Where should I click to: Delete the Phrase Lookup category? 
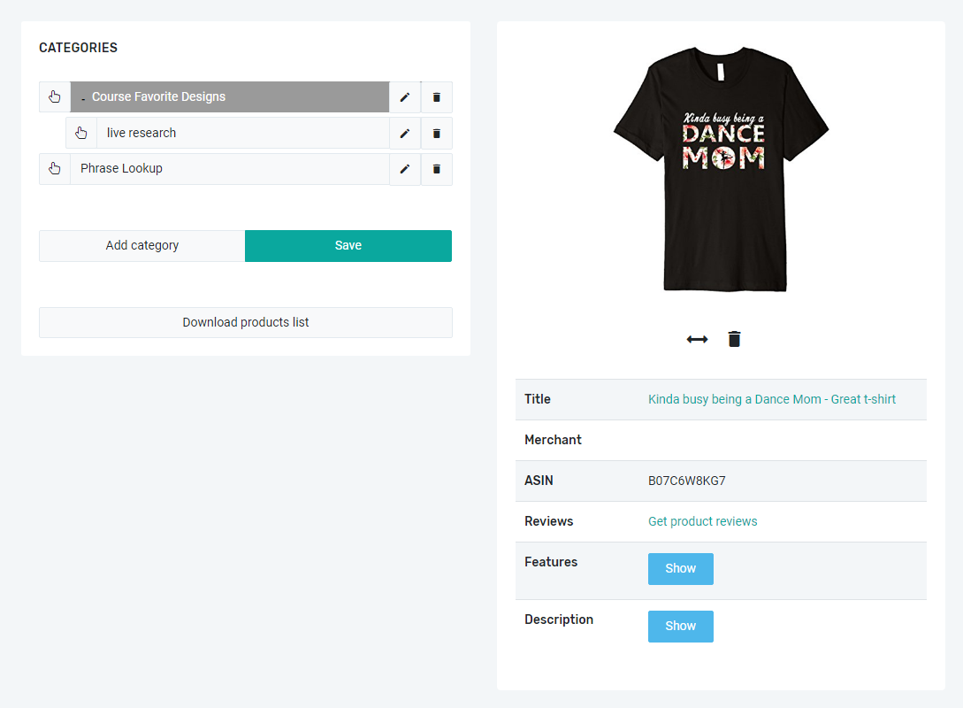click(x=436, y=168)
